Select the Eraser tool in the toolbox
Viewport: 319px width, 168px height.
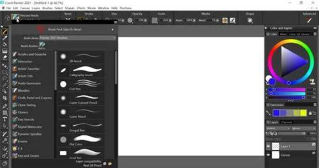point(4,57)
